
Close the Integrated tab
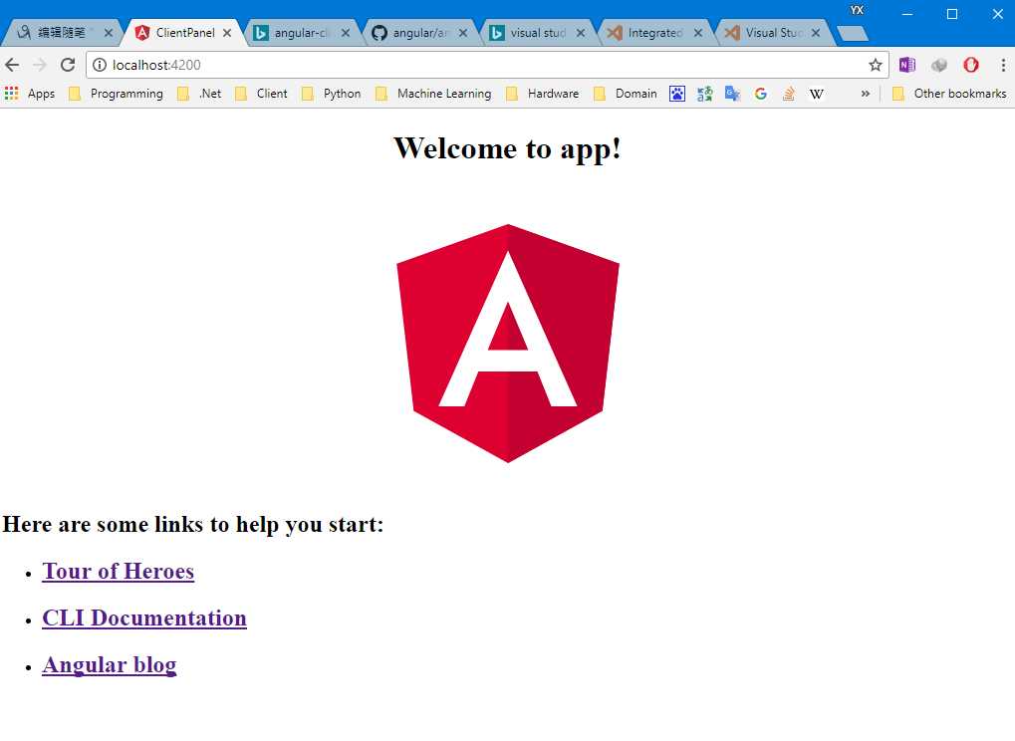click(x=698, y=32)
